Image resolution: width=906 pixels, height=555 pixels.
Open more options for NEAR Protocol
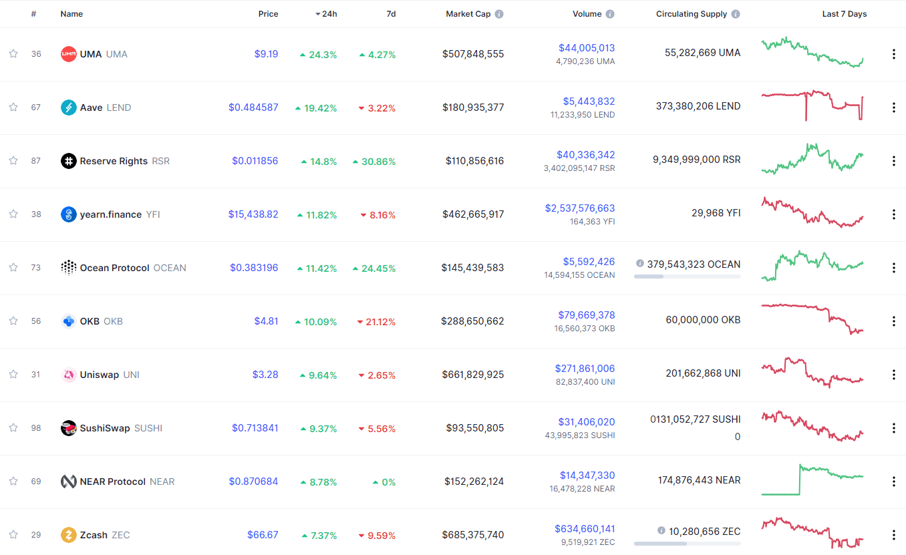(x=893, y=482)
